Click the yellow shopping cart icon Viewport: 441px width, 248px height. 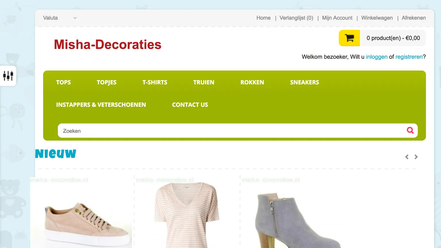pos(349,38)
